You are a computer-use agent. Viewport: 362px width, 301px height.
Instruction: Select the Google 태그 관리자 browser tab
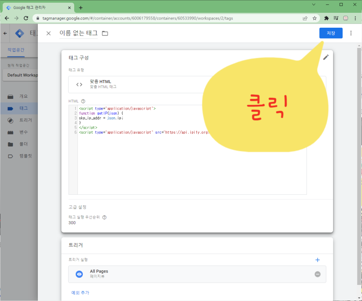pos(38,7)
